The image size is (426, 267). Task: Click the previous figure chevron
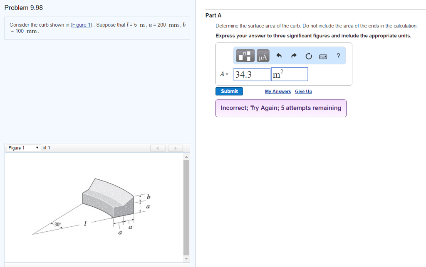(x=158, y=148)
